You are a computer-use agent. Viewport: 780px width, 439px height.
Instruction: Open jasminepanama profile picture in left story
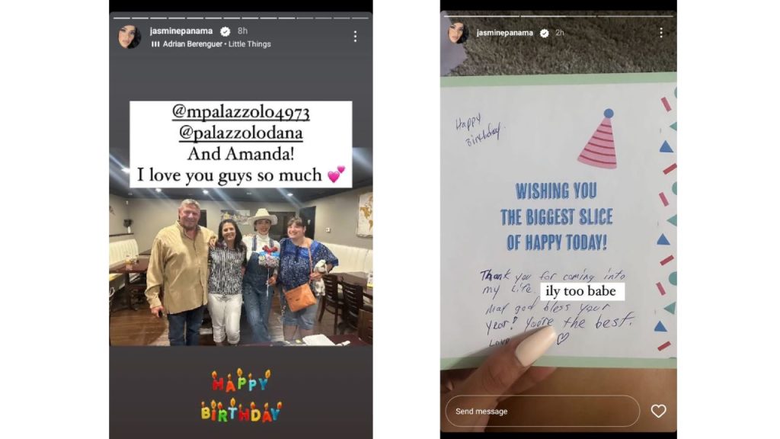tap(129, 37)
